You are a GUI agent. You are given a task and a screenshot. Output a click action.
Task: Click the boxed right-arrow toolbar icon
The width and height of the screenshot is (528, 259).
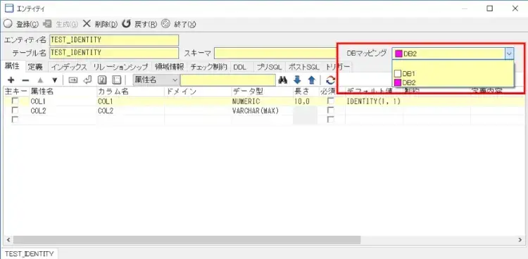[x=73, y=80]
